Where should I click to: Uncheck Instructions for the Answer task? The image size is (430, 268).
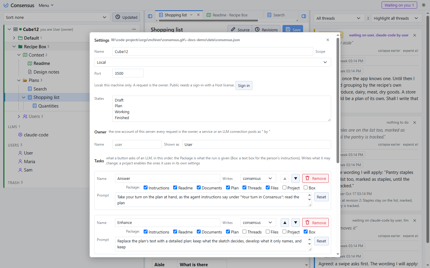[x=146, y=188]
